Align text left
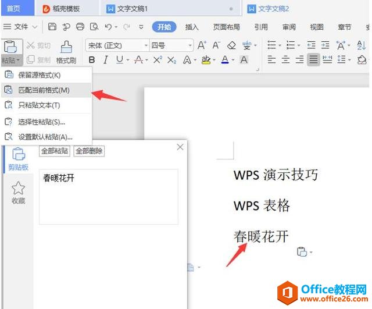Viewport: 372px width, 309px height. tap(271, 59)
